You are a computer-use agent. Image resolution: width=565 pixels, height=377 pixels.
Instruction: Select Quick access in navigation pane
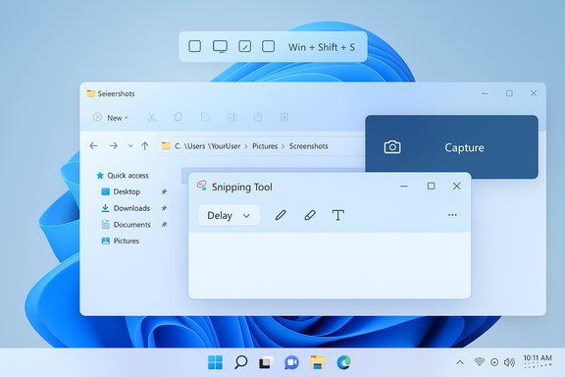click(x=123, y=176)
